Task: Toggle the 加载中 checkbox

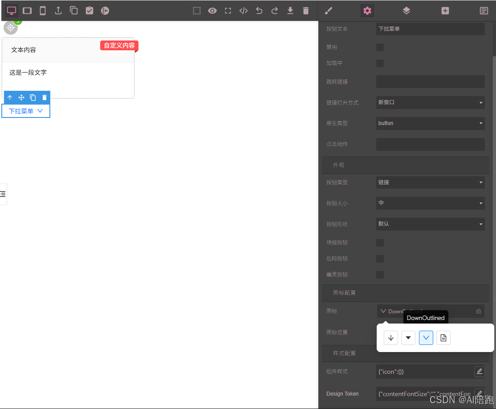Action: coord(380,63)
